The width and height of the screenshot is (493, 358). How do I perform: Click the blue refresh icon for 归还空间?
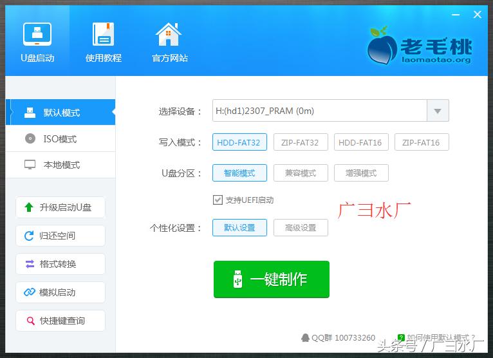(x=29, y=236)
